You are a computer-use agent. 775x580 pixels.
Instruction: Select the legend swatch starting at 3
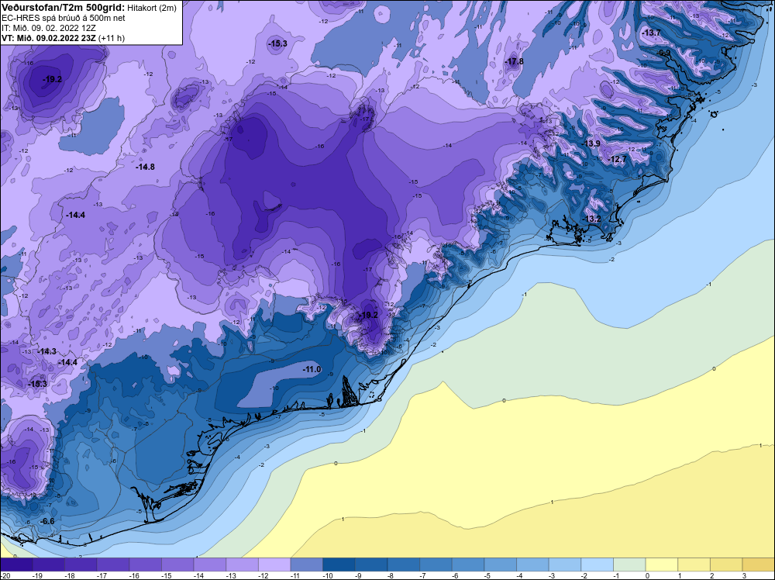(x=759, y=564)
